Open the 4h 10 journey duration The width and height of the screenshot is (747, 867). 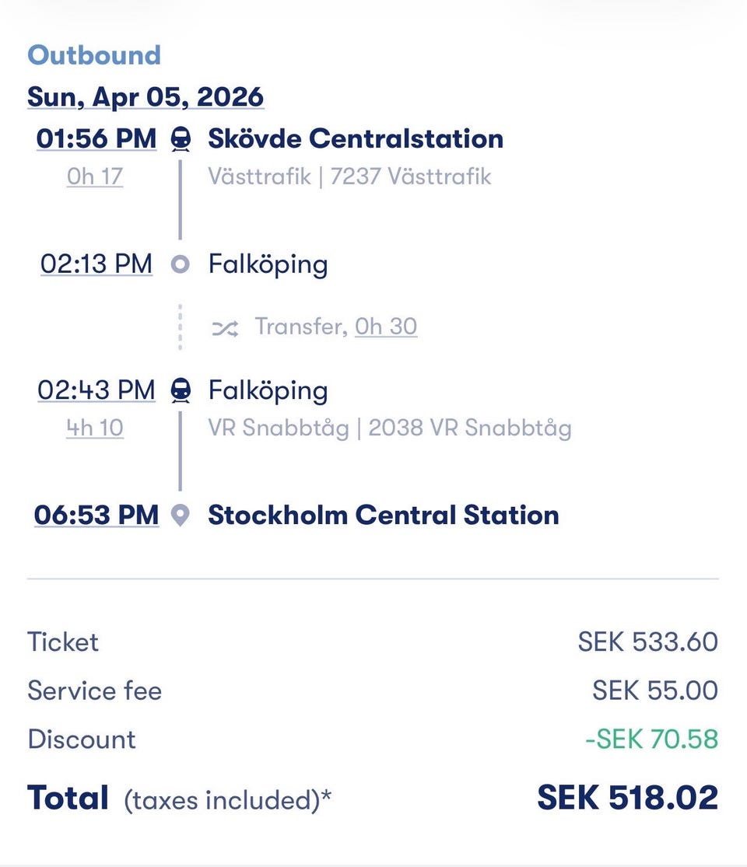pyautogui.click(x=95, y=428)
